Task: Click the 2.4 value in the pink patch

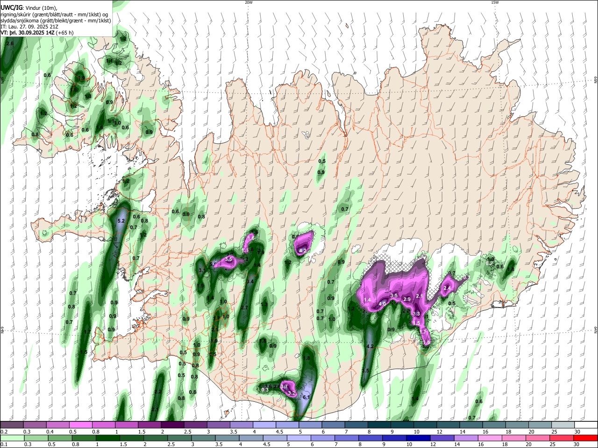Action: pyautogui.click(x=447, y=288)
